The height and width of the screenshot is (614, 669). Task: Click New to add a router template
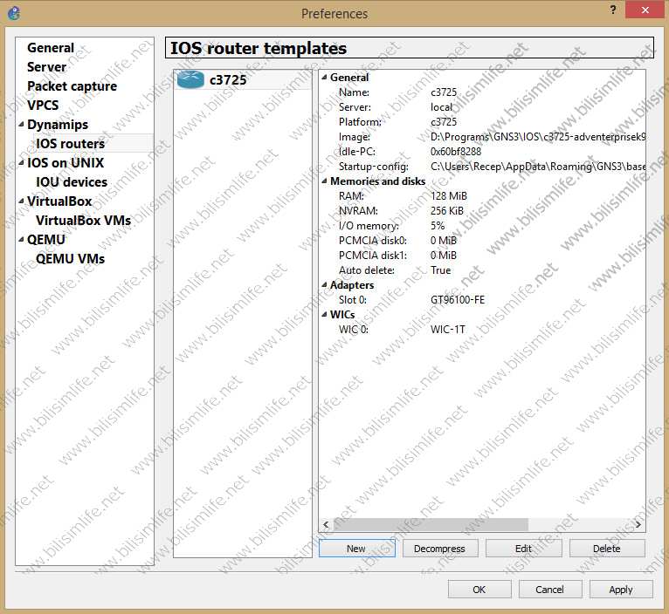pyautogui.click(x=356, y=549)
